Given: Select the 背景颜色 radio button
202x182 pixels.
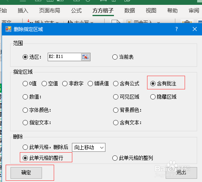Looking at the screenshot, I should 116,110.
